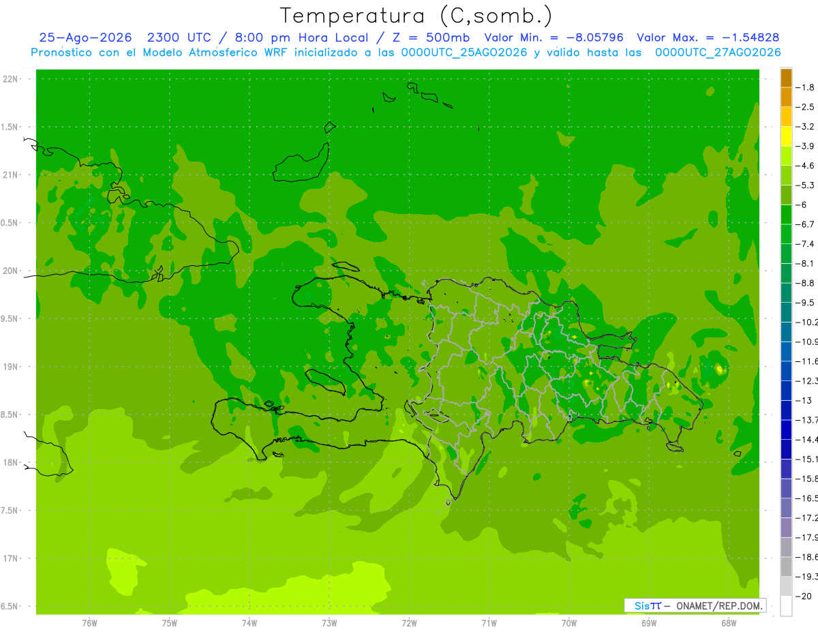Image resolution: width=818 pixels, height=632 pixels.
Task: Click the "-20" colorbar value
Action: click(803, 596)
